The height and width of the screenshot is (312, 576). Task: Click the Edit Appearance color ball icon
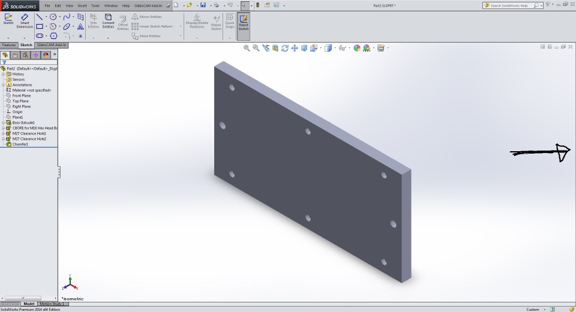(x=356, y=48)
